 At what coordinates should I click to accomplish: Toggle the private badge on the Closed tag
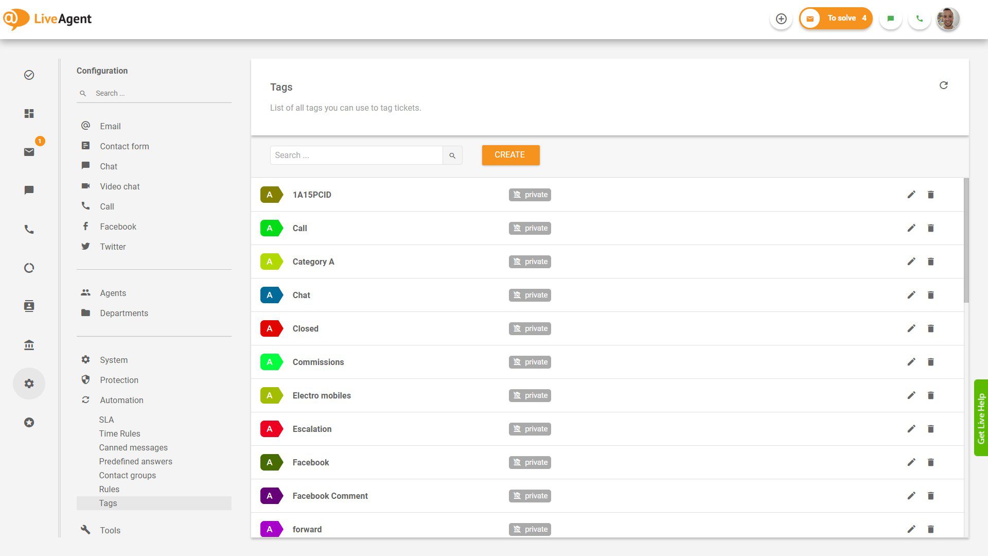(x=530, y=328)
